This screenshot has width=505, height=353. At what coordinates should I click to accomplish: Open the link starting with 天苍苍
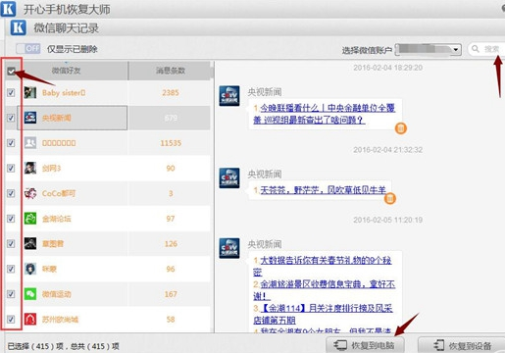[323, 190]
